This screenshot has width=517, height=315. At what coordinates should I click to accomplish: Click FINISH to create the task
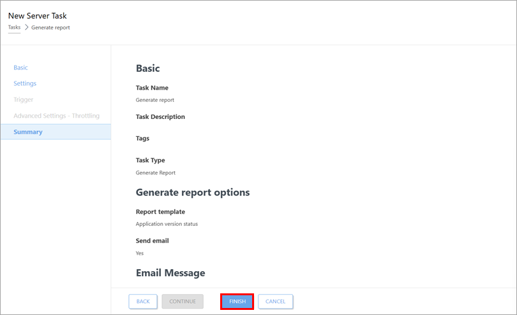[237, 301]
